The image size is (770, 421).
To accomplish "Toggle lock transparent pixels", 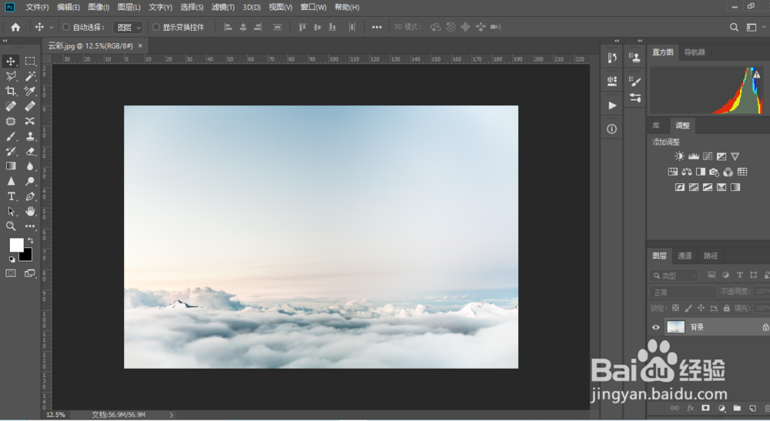I will click(x=676, y=308).
